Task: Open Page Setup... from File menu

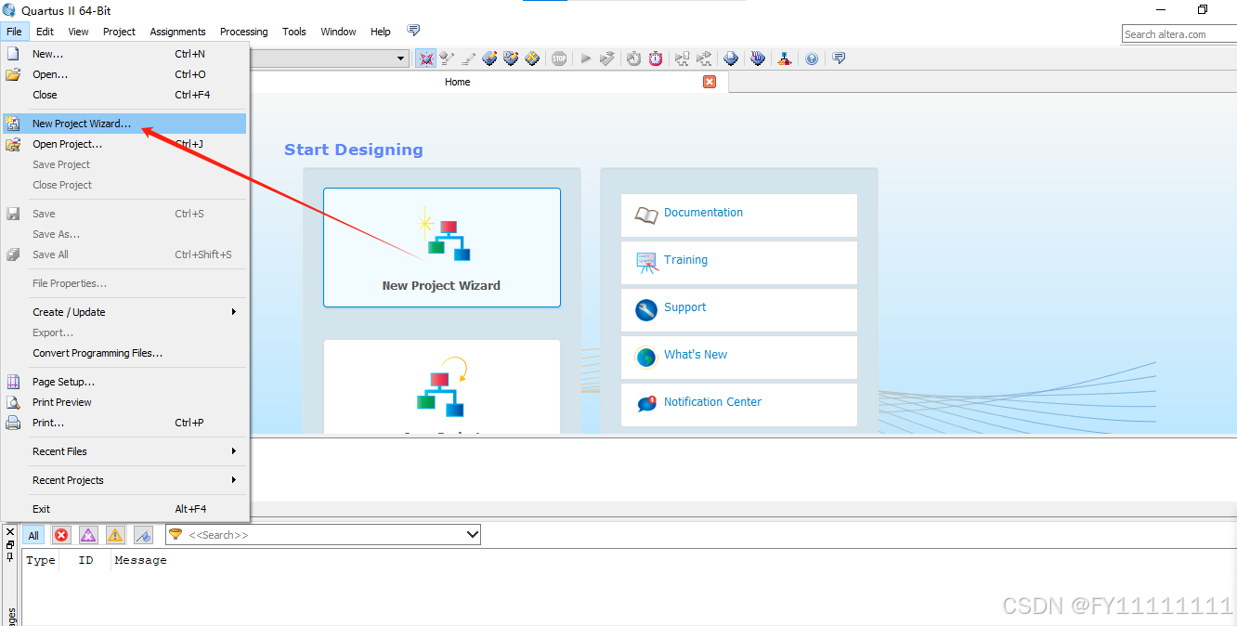Action: coord(124,382)
